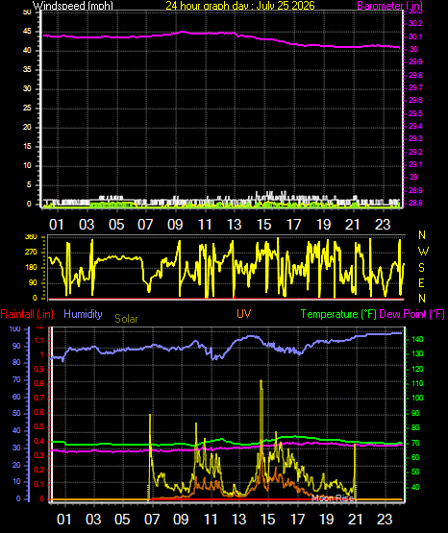Click the Humidity legend label
The width and height of the screenshot is (448, 533).
[x=83, y=314]
